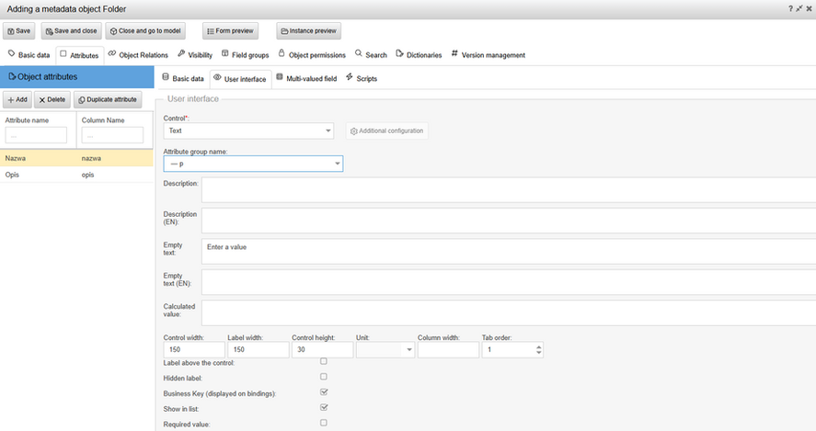Uncheck Show in list checkbox

[x=324, y=407]
